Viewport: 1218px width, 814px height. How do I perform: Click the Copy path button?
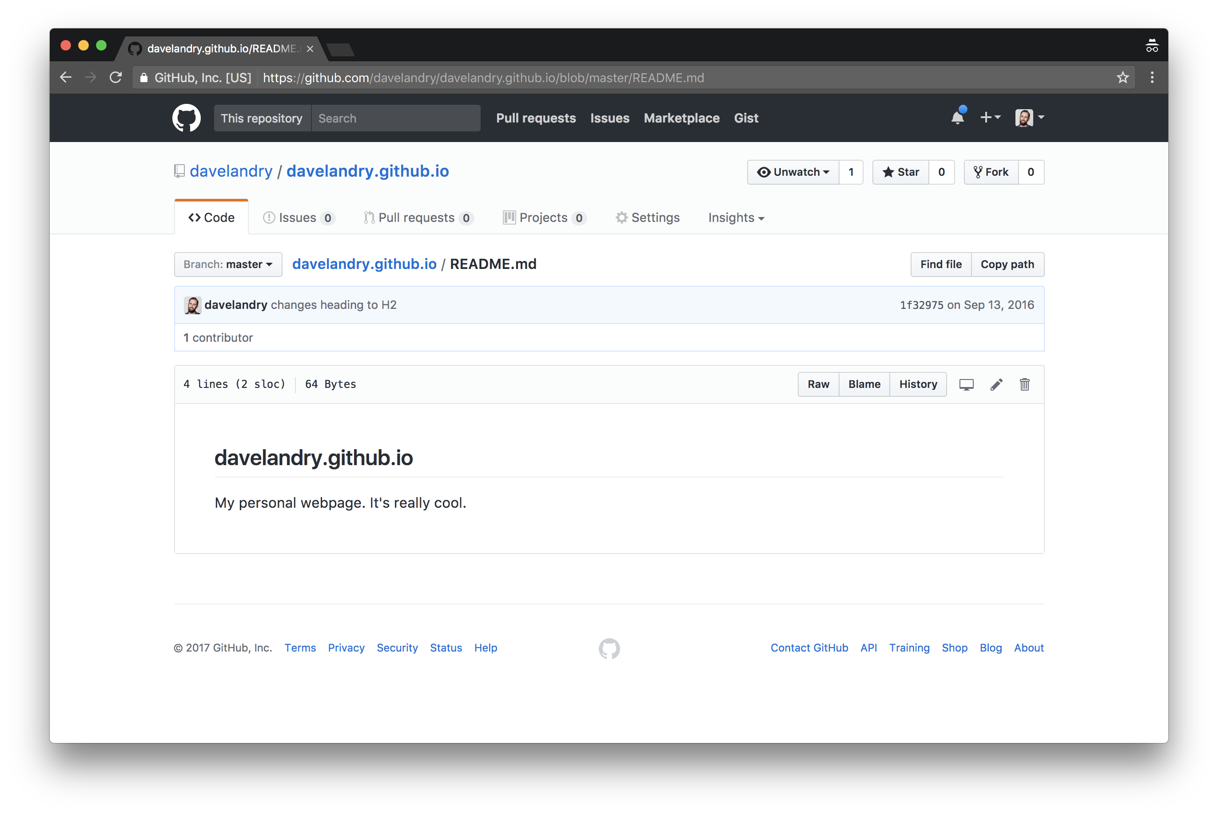coord(1007,265)
